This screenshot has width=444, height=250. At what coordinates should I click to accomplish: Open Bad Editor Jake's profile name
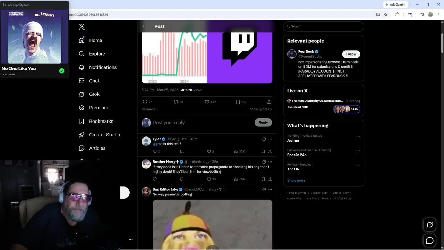(165, 189)
